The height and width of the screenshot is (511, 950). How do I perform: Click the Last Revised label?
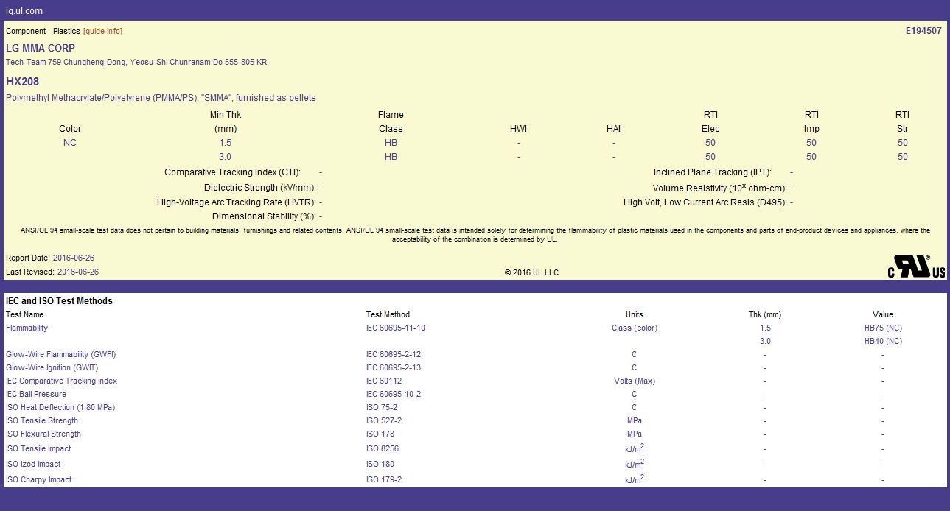[30, 272]
